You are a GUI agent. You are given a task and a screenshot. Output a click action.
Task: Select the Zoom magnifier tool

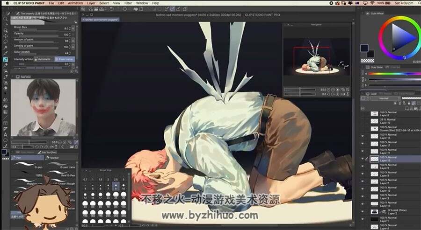[5, 19]
